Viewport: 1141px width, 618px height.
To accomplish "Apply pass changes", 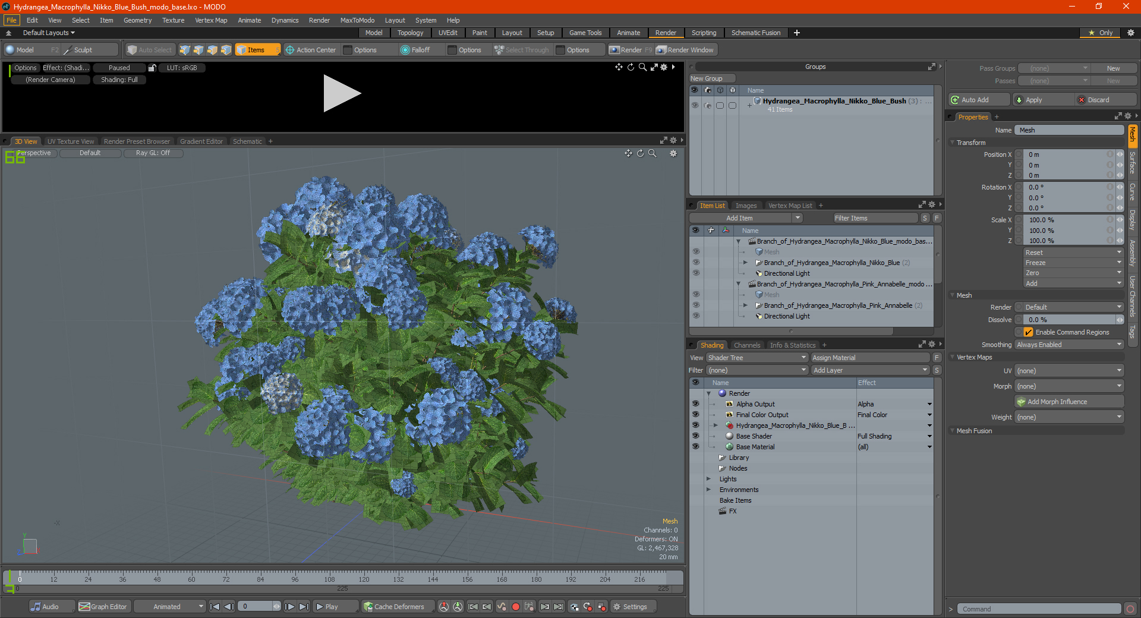I will 1044,100.
